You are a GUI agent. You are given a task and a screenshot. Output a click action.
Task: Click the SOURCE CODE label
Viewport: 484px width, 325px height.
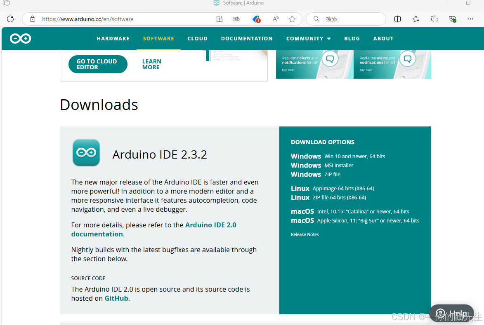point(88,278)
